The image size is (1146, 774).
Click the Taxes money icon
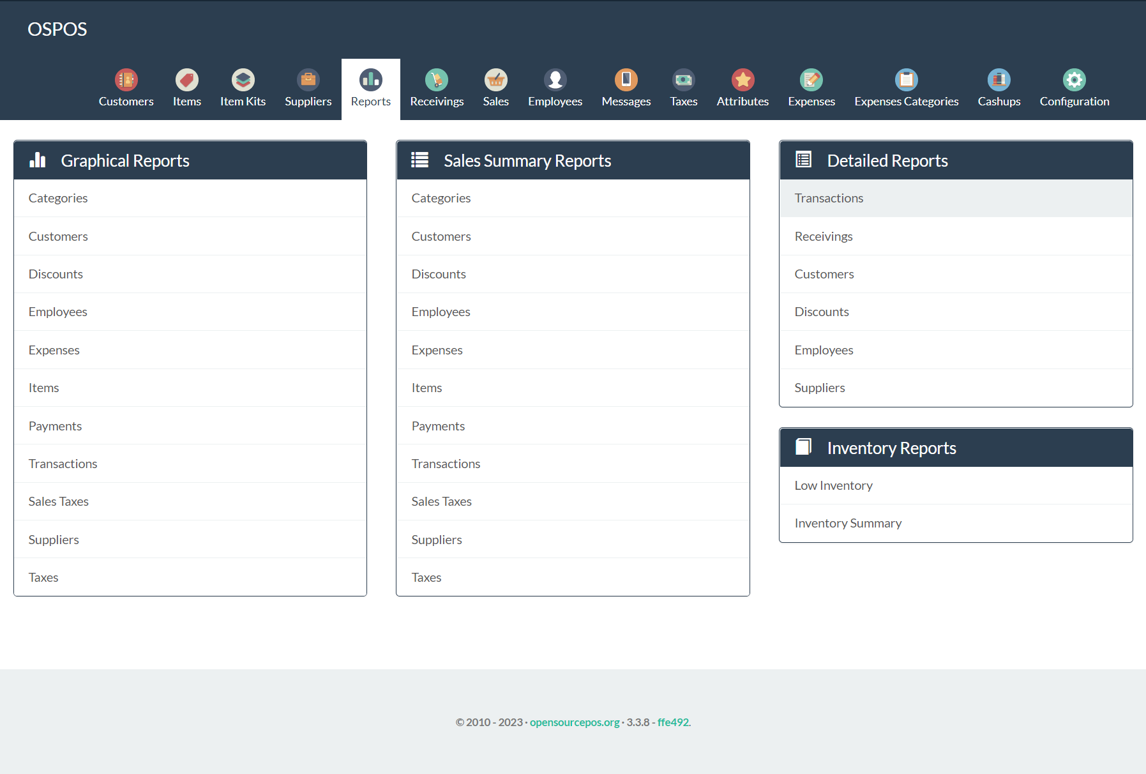click(x=683, y=79)
